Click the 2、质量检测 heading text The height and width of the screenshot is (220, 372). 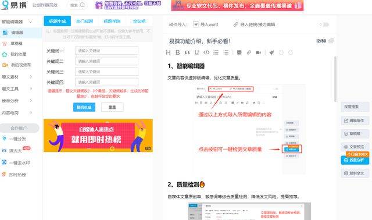[186, 184]
